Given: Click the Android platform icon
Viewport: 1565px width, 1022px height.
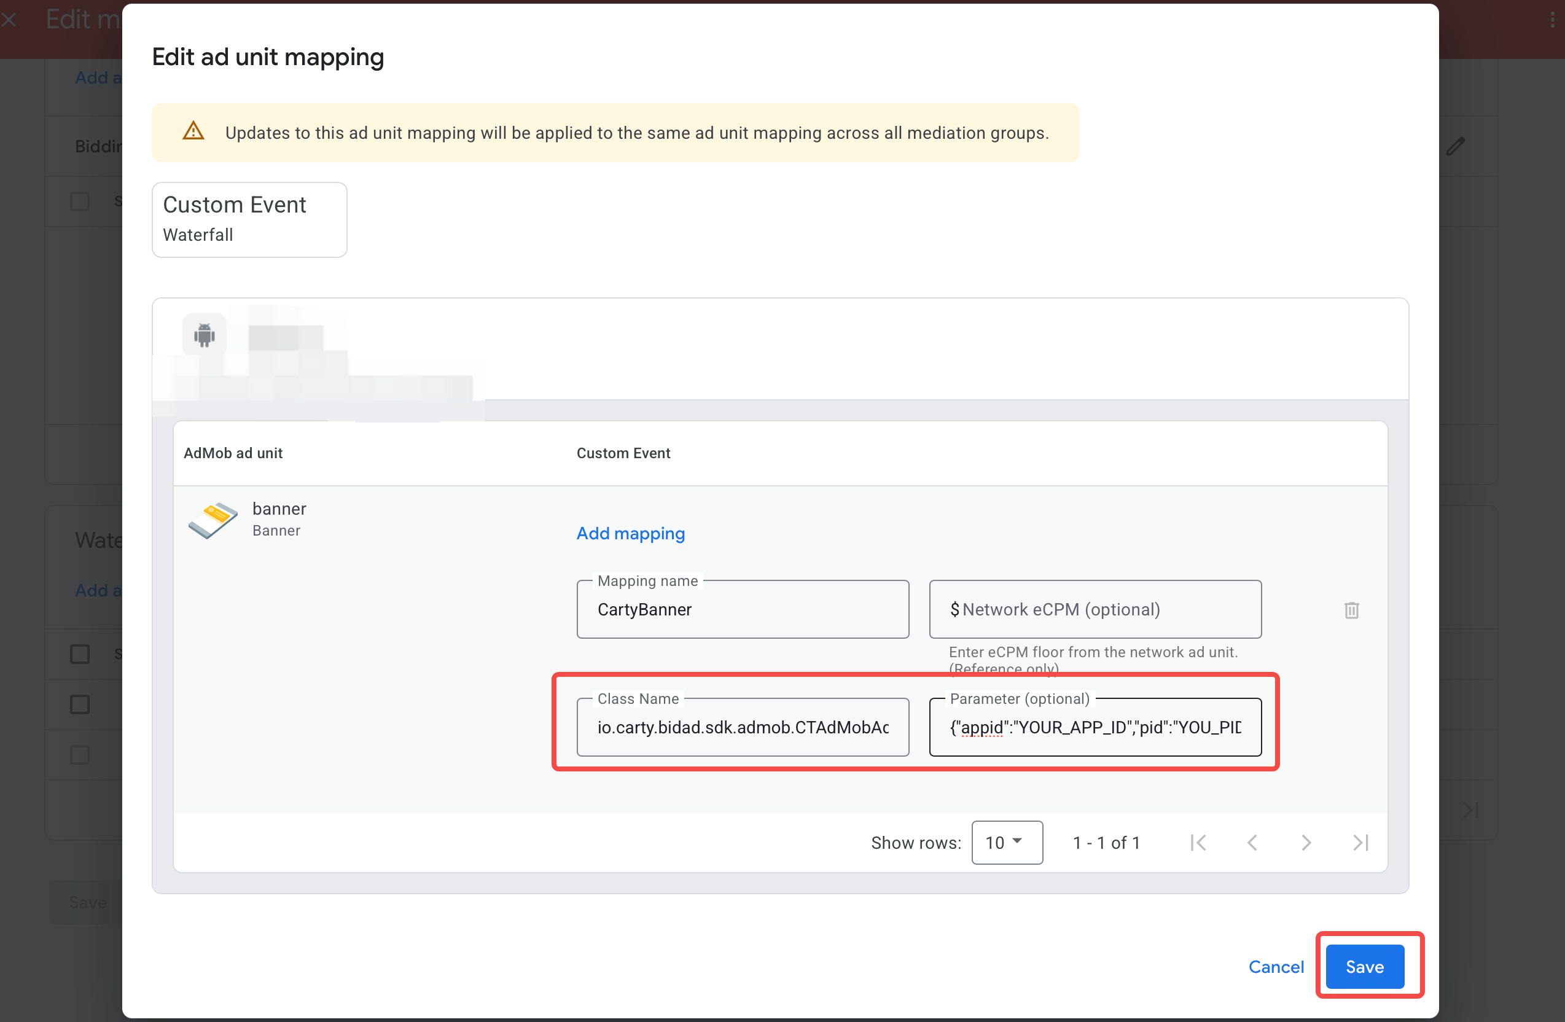Looking at the screenshot, I should [x=205, y=335].
